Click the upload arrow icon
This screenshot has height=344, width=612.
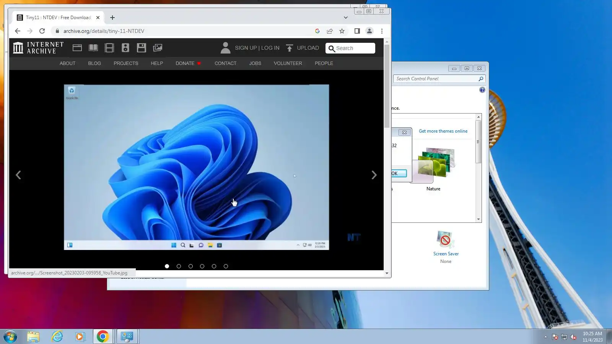coord(290,48)
